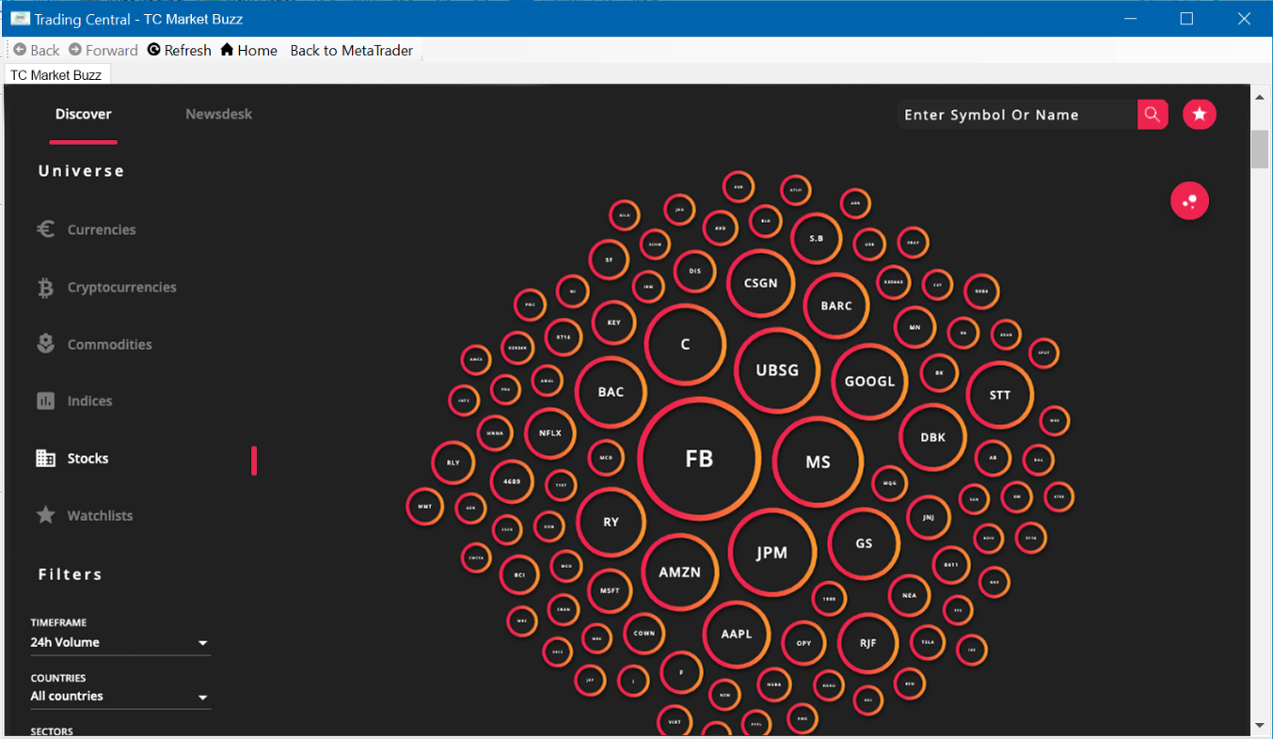Open the RY bubble
This screenshot has width=1273, height=739.
click(611, 522)
